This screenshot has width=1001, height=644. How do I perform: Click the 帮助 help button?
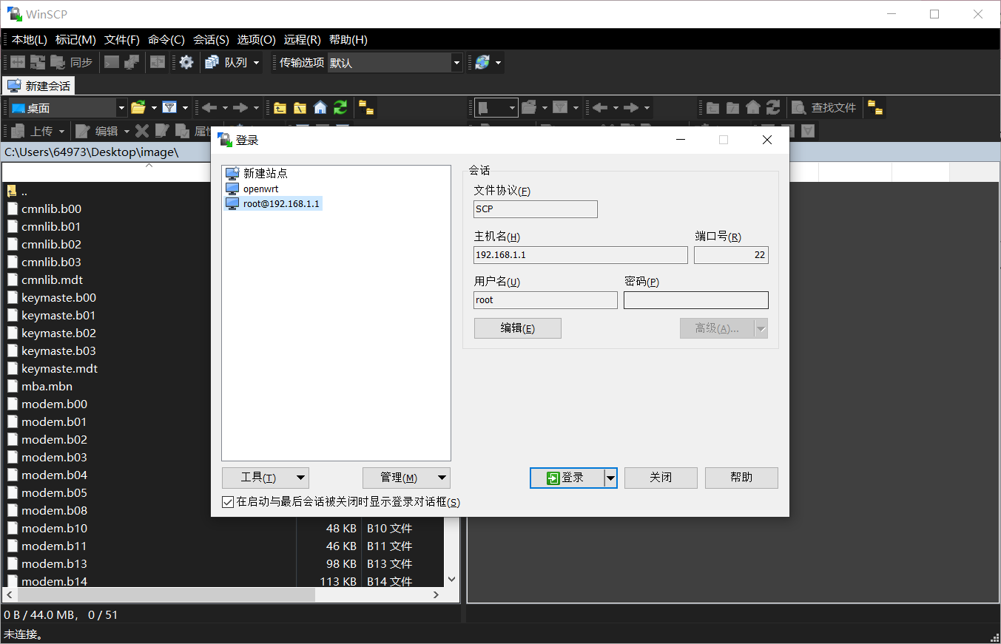pyautogui.click(x=741, y=478)
